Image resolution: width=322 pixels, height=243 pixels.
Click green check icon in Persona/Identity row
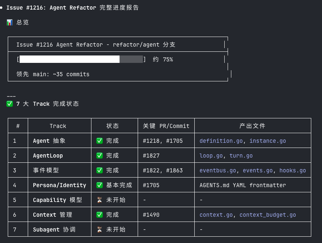(100, 185)
